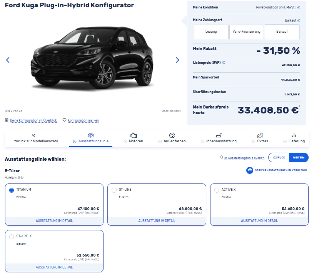Click the document icon beside Deine Konfiguration
314x275 pixels.
(7, 120)
